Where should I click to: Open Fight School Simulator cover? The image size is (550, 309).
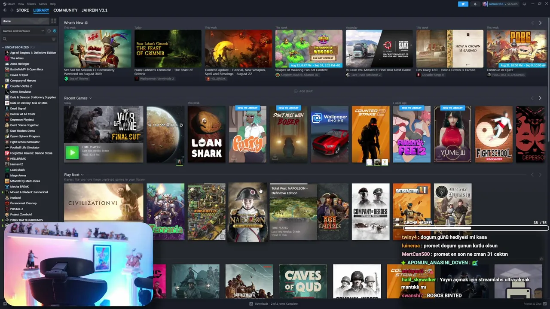[x=494, y=134]
